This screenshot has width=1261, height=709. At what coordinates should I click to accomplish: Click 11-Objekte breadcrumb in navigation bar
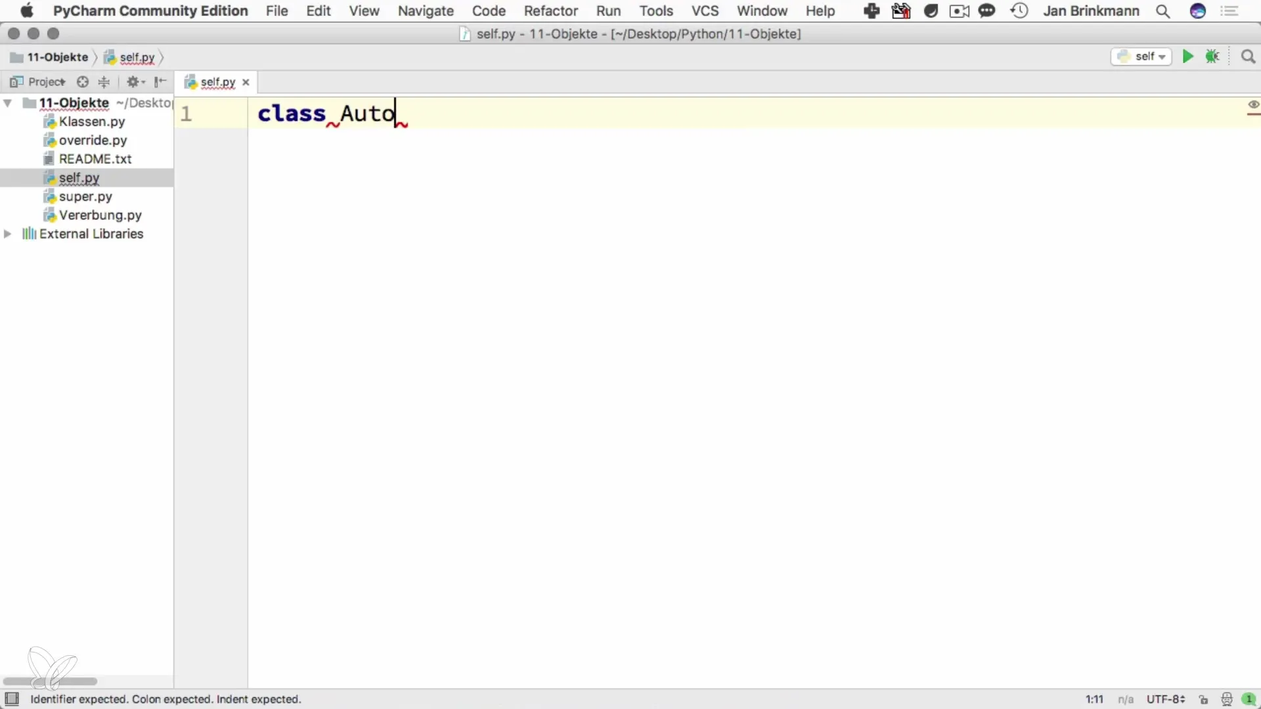56,57
